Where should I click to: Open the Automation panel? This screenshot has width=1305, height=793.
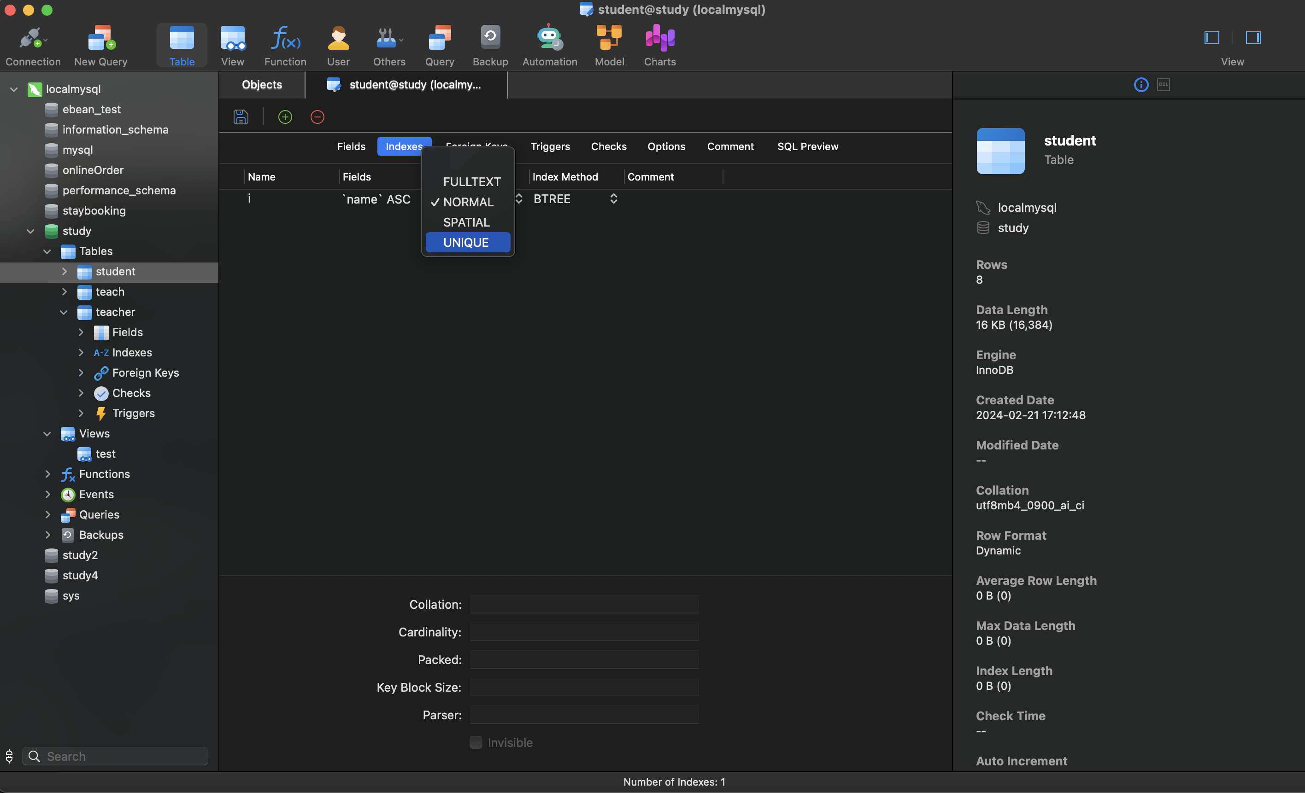(549, 45)
